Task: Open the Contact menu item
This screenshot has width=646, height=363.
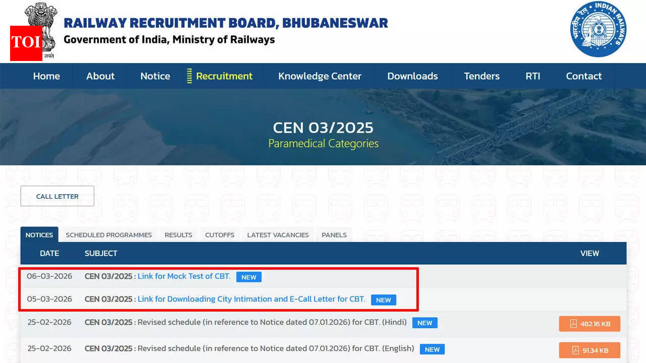Action: tap(584, 76)
